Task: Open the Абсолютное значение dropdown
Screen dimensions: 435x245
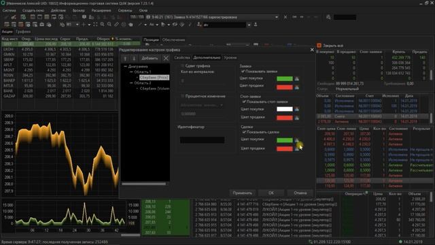Action: [x=202, y=105]
